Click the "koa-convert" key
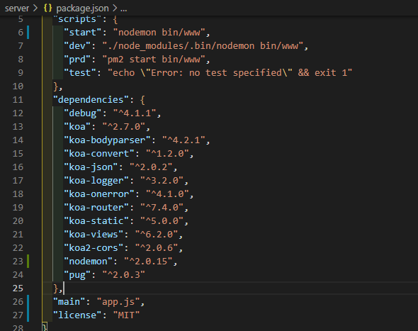Image resolution: width=418 pixels, height=331 pixels. tap(99, 154)
